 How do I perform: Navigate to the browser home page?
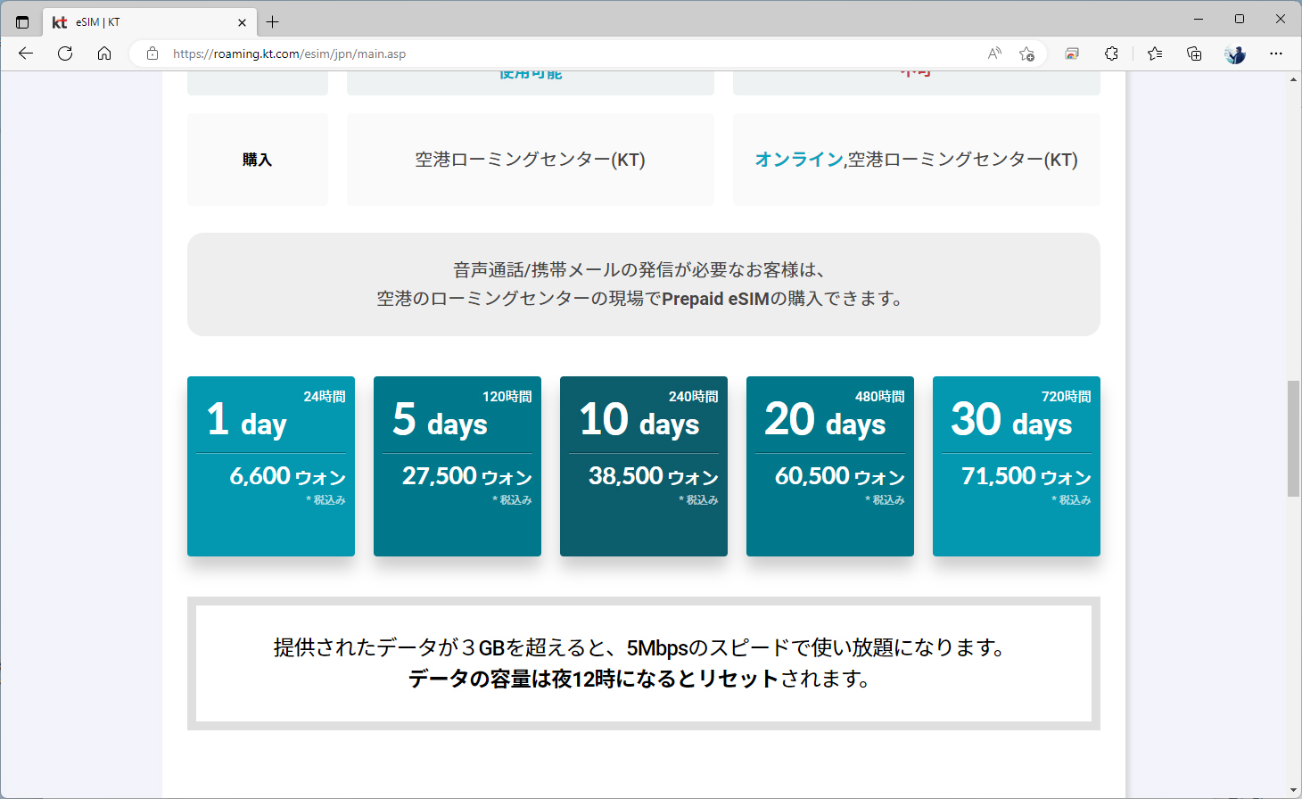point(104,54)
